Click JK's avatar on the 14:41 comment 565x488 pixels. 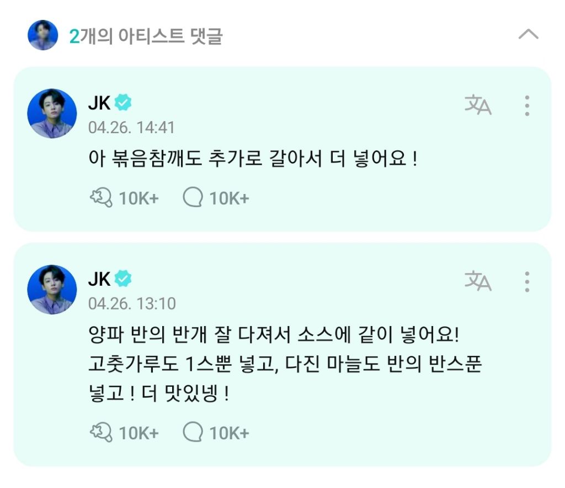coord(52,113)
